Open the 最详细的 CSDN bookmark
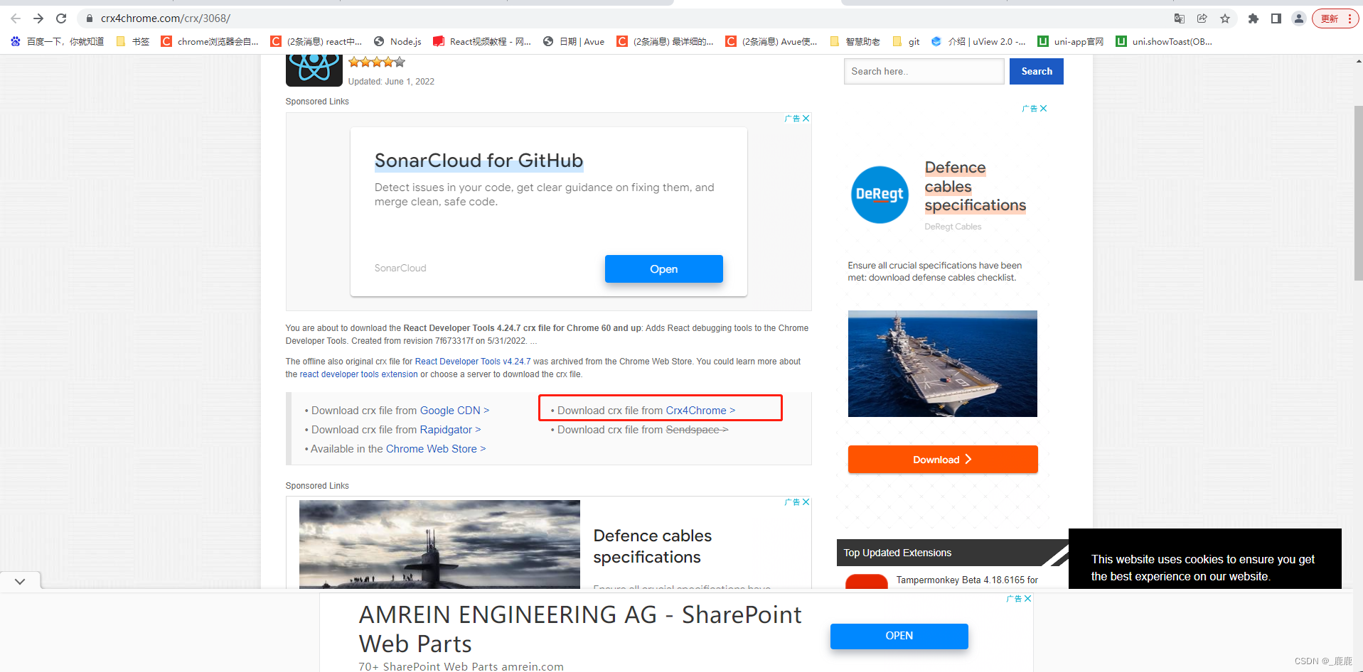The height and width of the screenshot is (672, 1363). pos(666,42)
